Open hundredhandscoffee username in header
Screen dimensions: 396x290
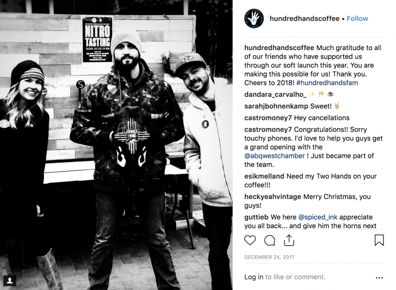tap(304, 19)
